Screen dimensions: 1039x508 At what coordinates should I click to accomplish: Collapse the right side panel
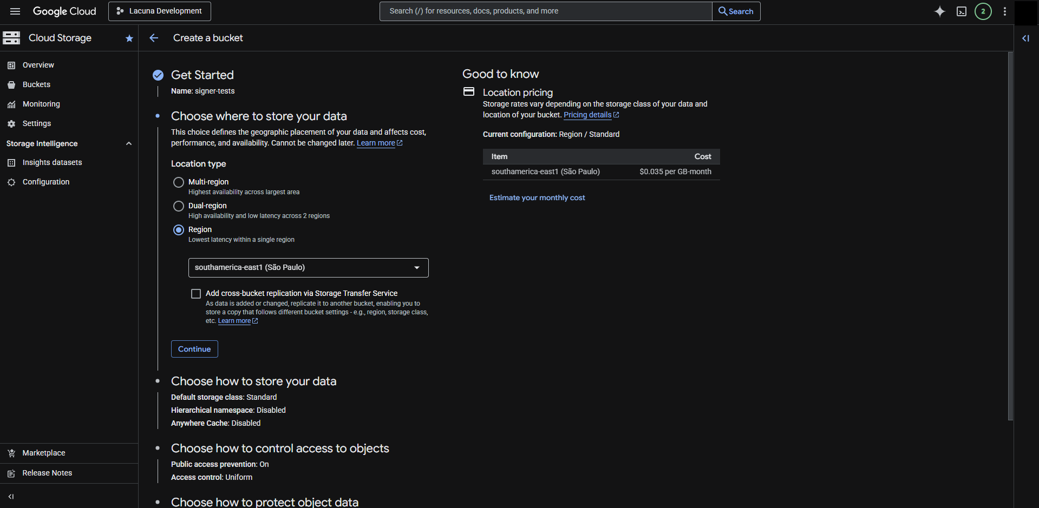tap(1025, 38)
